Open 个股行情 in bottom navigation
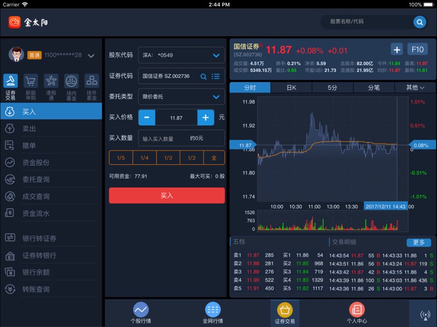Image resolution: width=437 pixels, height=327 pixels. 141,313
